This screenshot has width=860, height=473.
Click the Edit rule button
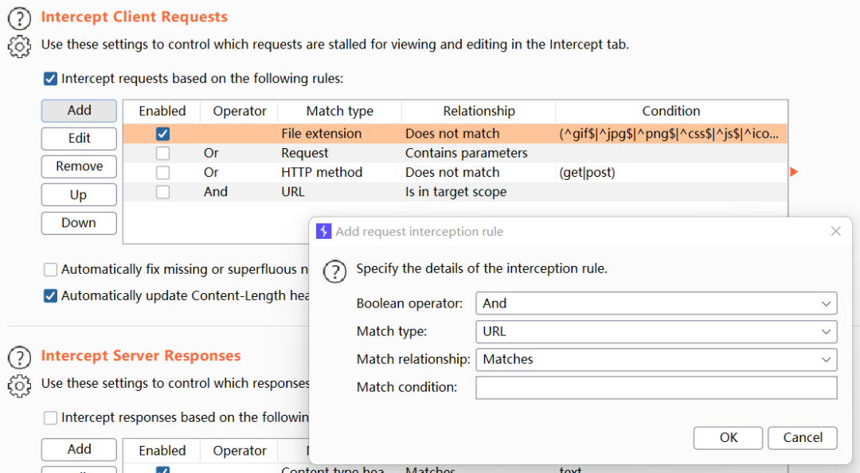coord(79,139)
